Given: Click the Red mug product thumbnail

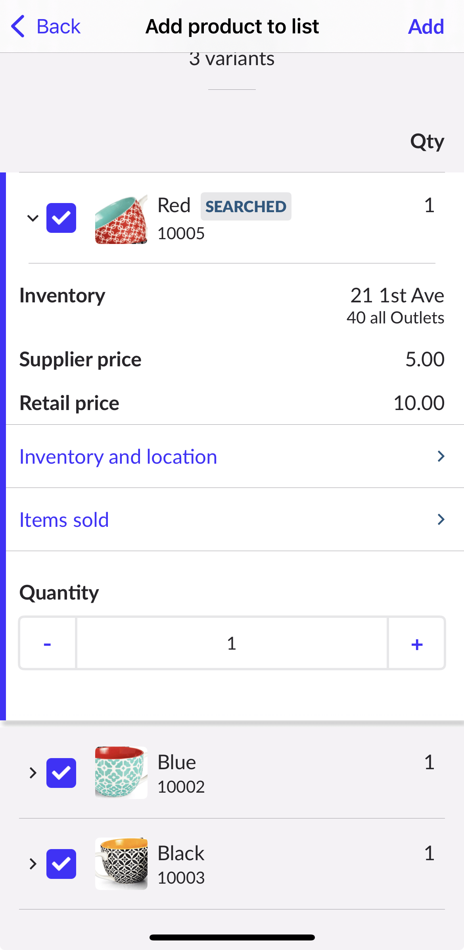Looking at the screenshot, I should click(x=121, y=219).
